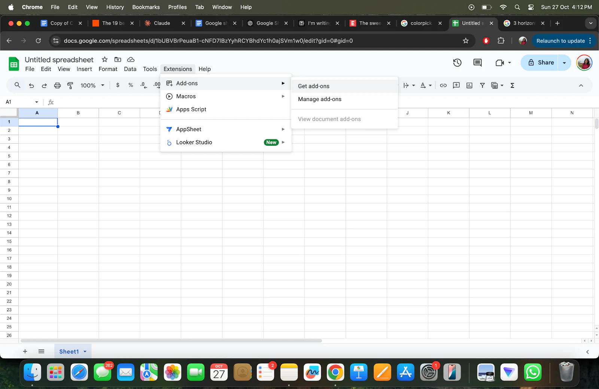The image size is (599, 389).
Task: Open the Name box A1 dropdown
Action: [x=37, y=102]
